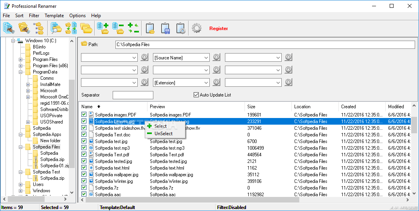Choose Select from the context menu
Viewport: 419px width, 211px height.
point(165,126)
